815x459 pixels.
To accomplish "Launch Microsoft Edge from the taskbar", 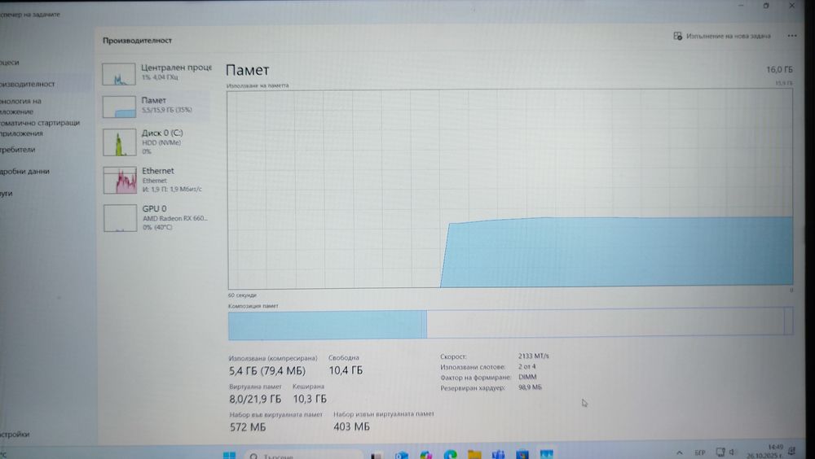I will (x=450, y=455).
